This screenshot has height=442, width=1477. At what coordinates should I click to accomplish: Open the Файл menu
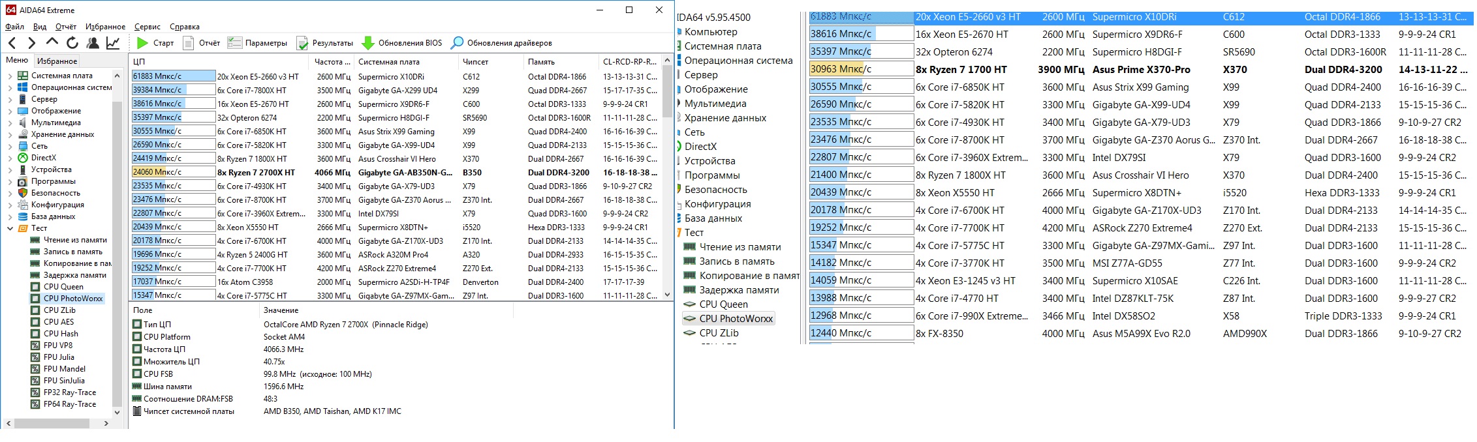tap(14, 27)
